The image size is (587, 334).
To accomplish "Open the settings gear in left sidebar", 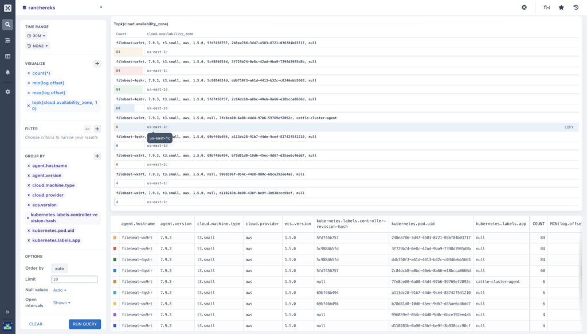I will click(7, 92).
